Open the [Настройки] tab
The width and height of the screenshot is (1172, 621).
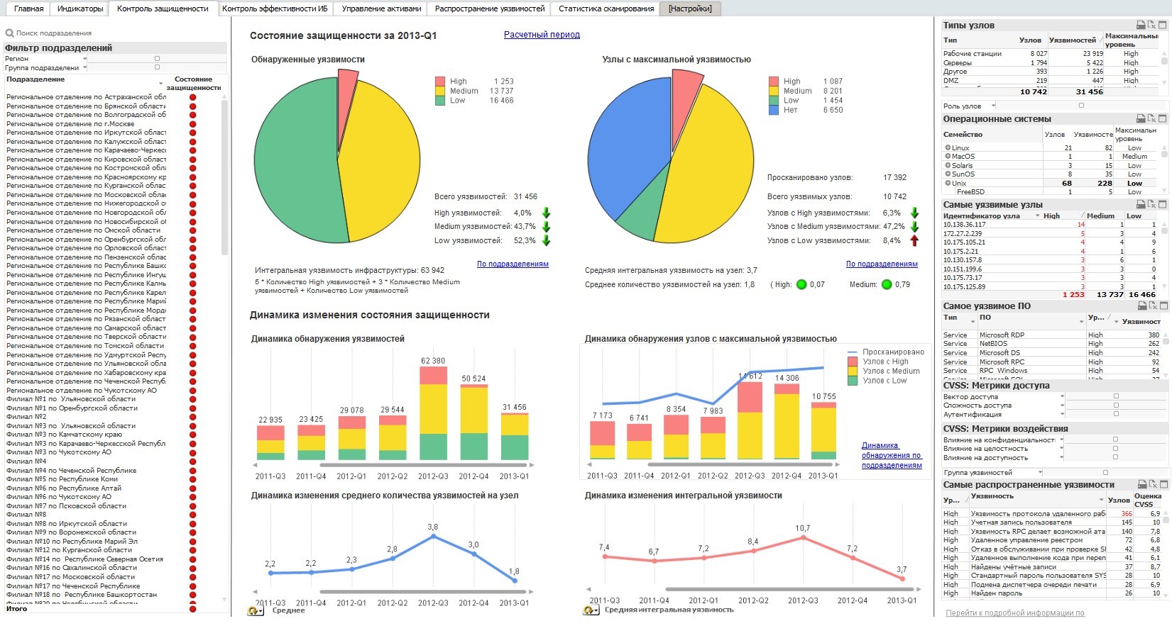(690, 9)
